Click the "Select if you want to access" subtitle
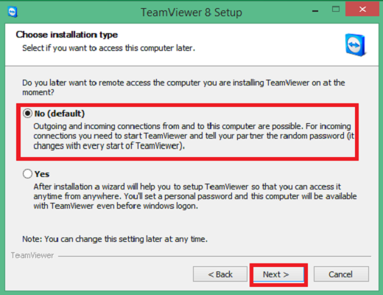The image size is (383, 295). (x=109, y=48)
